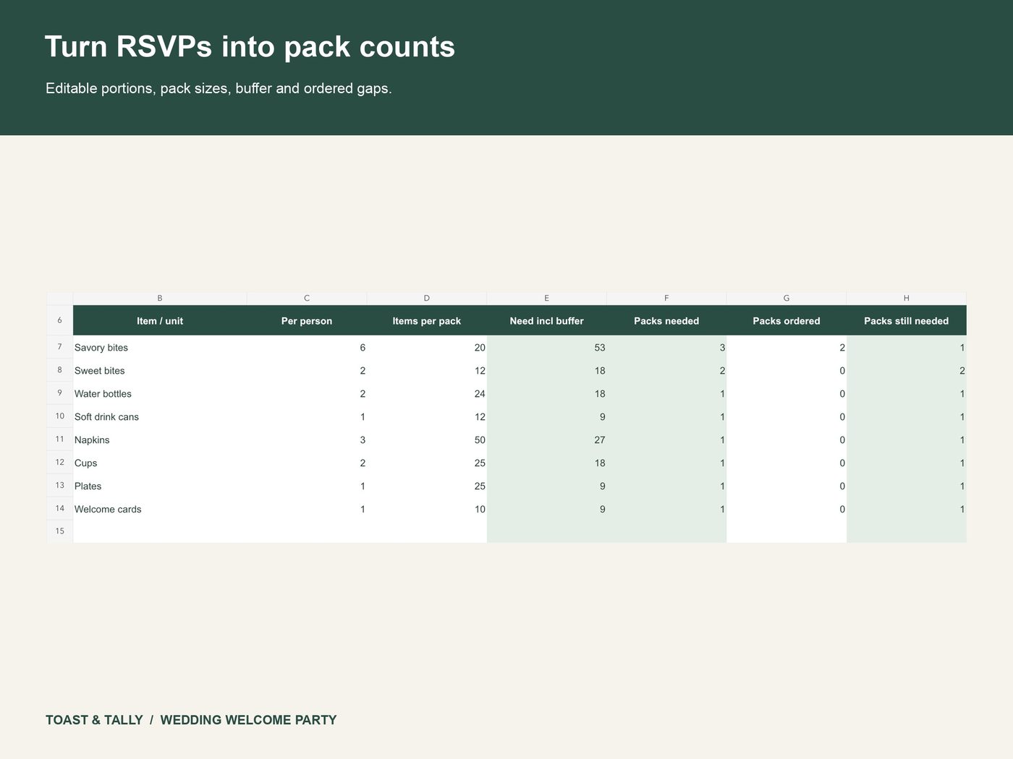Click the "Packs still needed" header cell
Viewport: 1013px width, 759px height.
pos(906,321)
